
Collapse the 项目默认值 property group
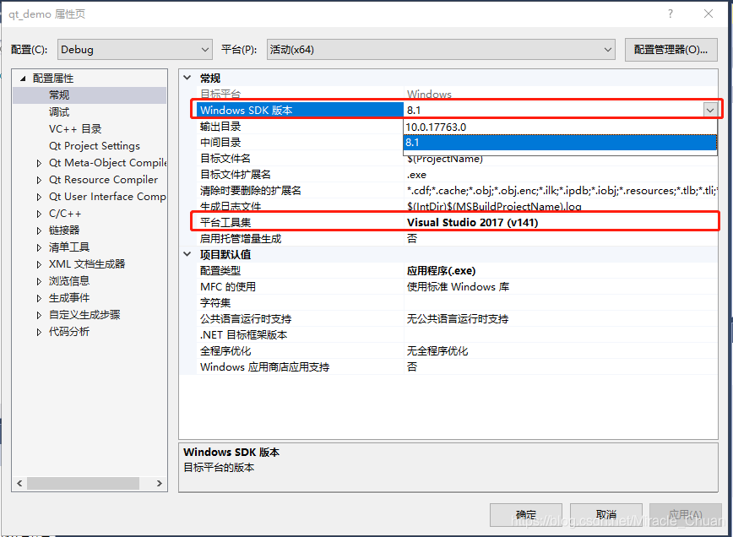click(x=187, y=254)
